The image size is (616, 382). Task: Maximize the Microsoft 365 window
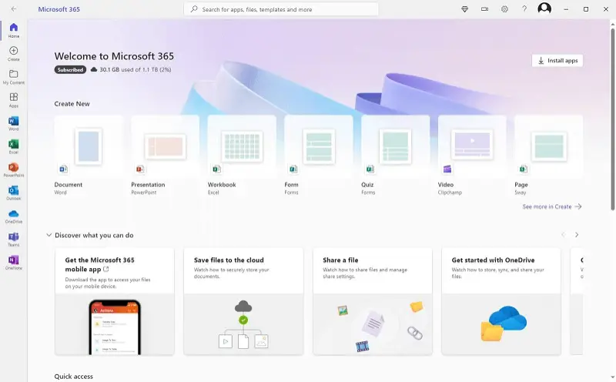(x=586, y=9)
